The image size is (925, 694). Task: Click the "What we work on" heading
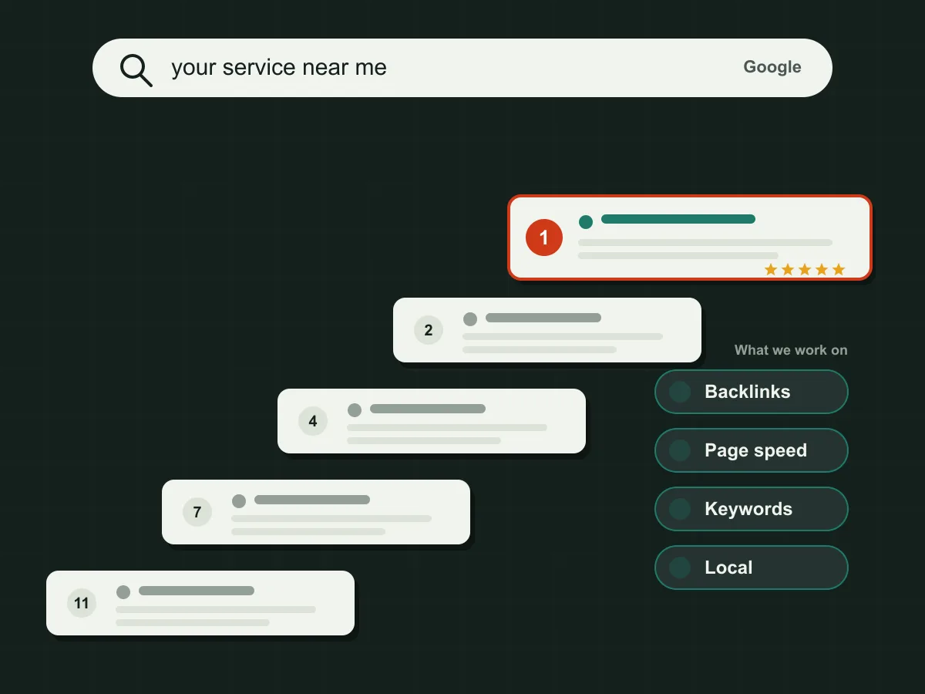click(791, 350)
